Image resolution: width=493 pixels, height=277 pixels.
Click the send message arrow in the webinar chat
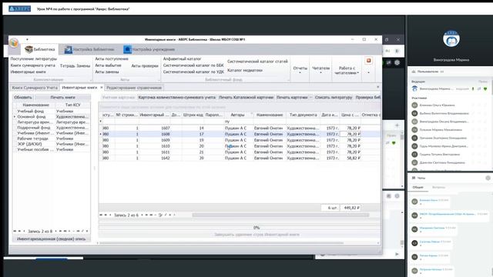tap(397, 254)
